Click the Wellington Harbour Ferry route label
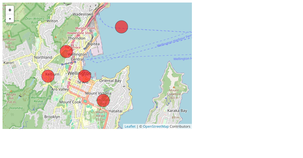 coord(174,42)
